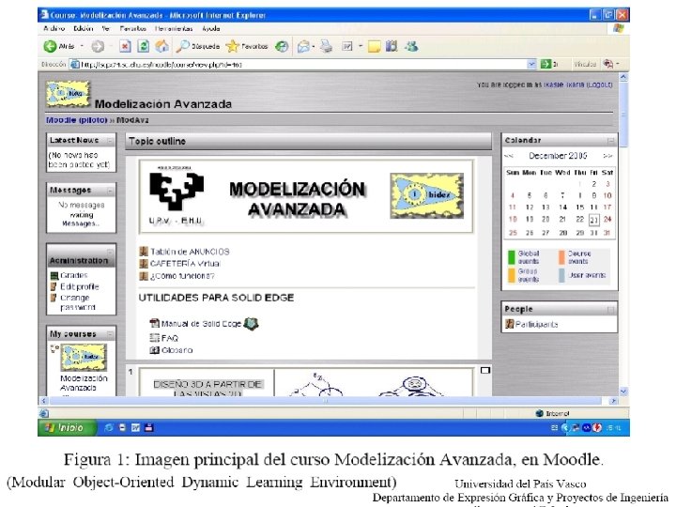The width and height of the screenshot is (676, 507).
Task: Collapse the My courses block
Action: point(111,334)
